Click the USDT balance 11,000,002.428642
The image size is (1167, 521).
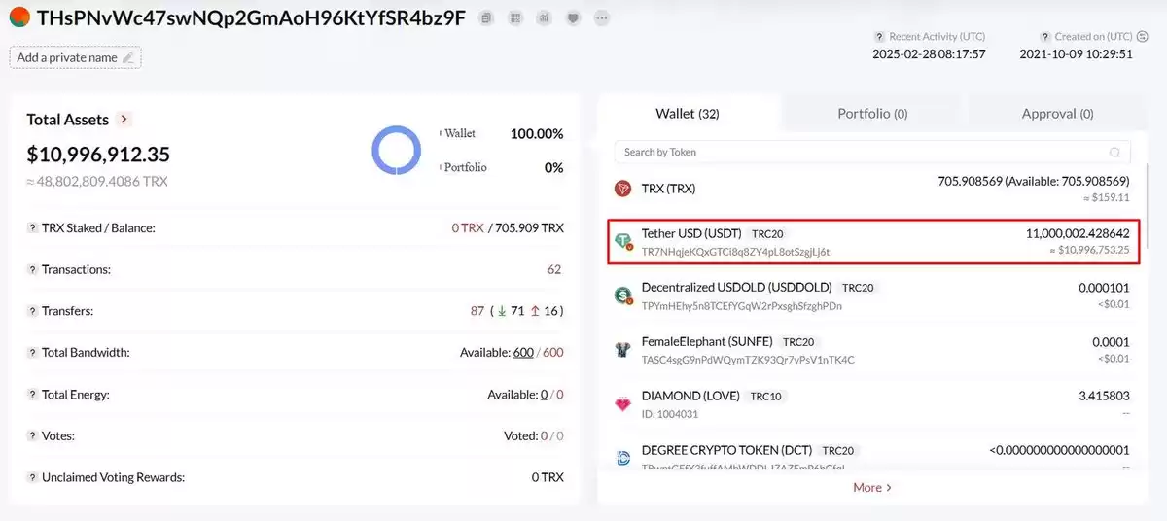point(1078,234)
